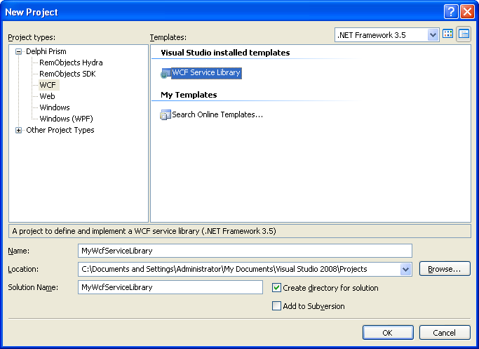Viewport: 479px width, 349px height.
Task: Open the Location path dropdown
Action: pyautogui.click(x=405, y=269)
